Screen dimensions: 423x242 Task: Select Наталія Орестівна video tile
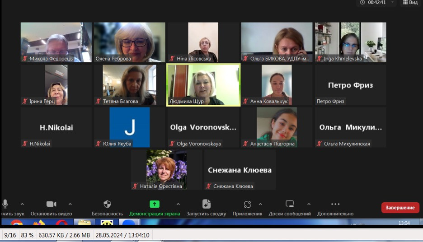166,170
